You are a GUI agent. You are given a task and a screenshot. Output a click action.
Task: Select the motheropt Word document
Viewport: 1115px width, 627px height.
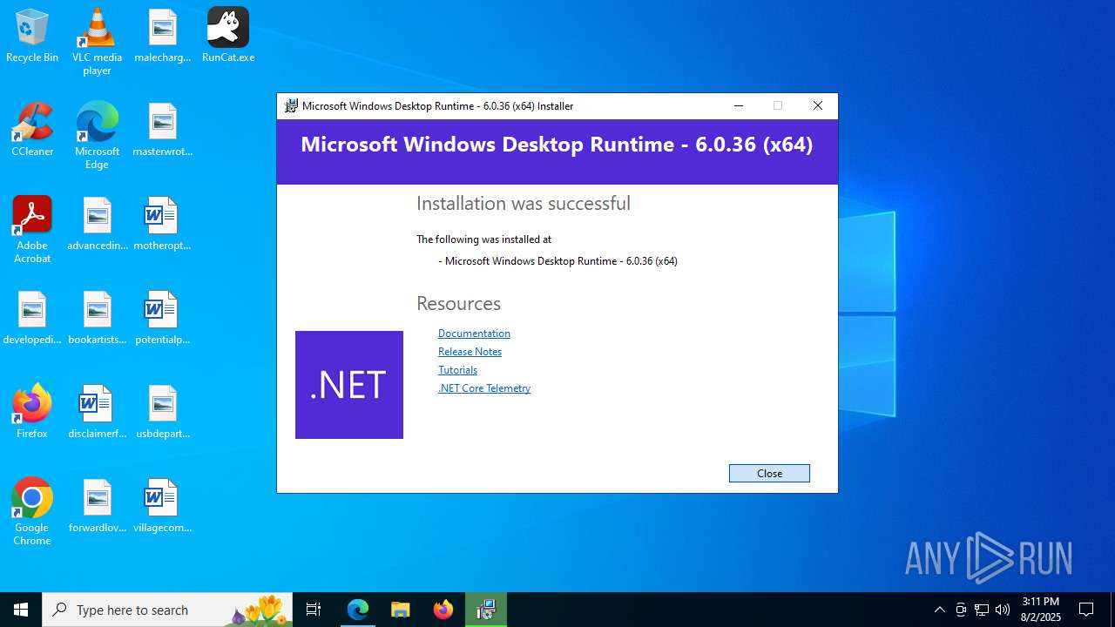point(162,224)
